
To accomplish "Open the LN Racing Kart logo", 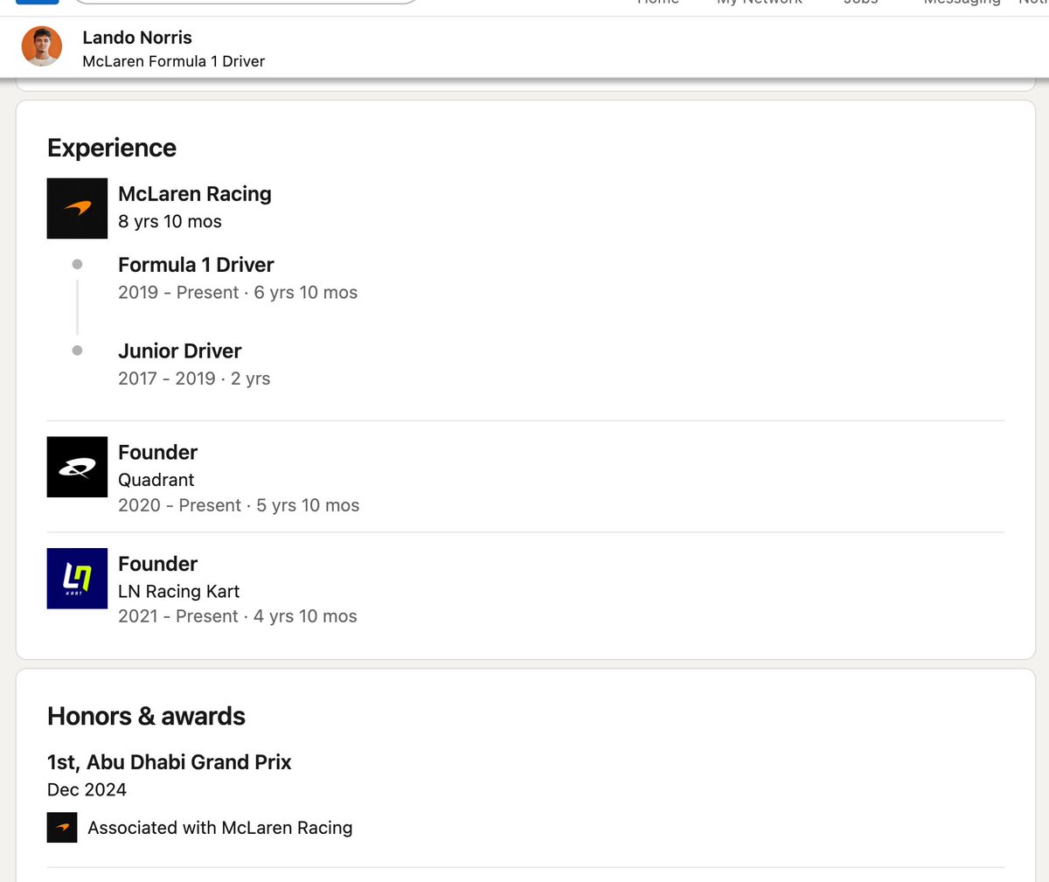I will tap(77, 579).
